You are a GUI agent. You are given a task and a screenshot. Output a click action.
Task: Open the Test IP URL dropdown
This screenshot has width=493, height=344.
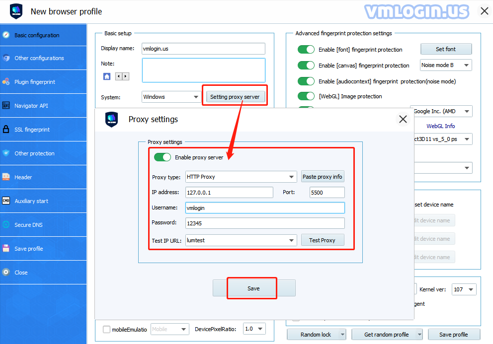[x=241, y=240]
